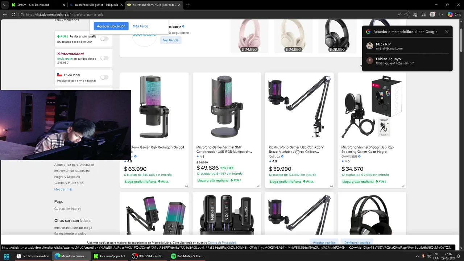Select the Microfono Gamer Usb MercadoLibre tab

[x=154, y=5]
